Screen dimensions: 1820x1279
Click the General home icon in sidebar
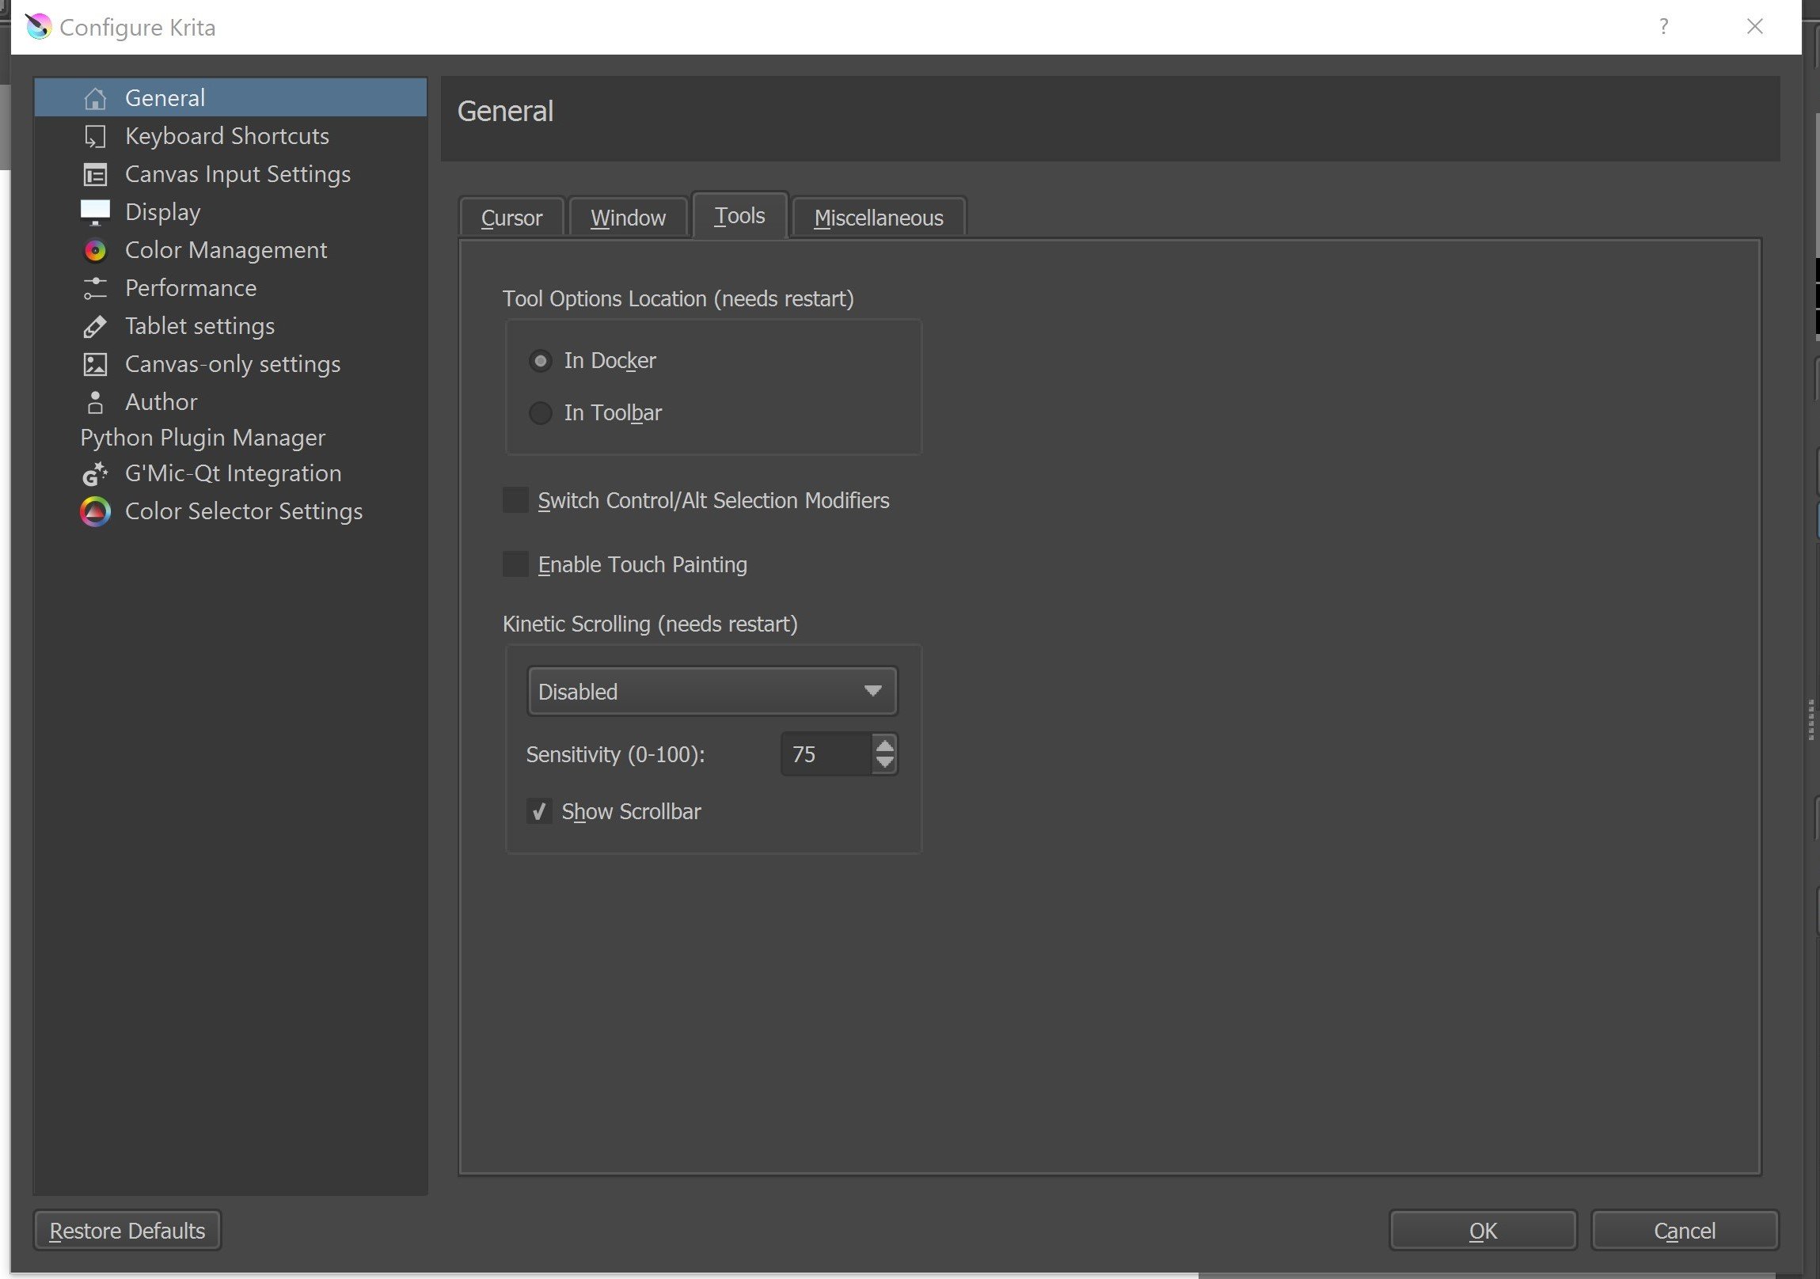(95, 98)
